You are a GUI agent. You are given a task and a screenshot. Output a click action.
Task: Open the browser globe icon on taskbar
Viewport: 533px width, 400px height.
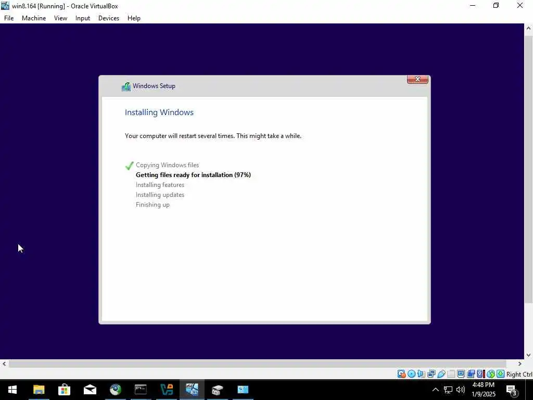(115, 390)
